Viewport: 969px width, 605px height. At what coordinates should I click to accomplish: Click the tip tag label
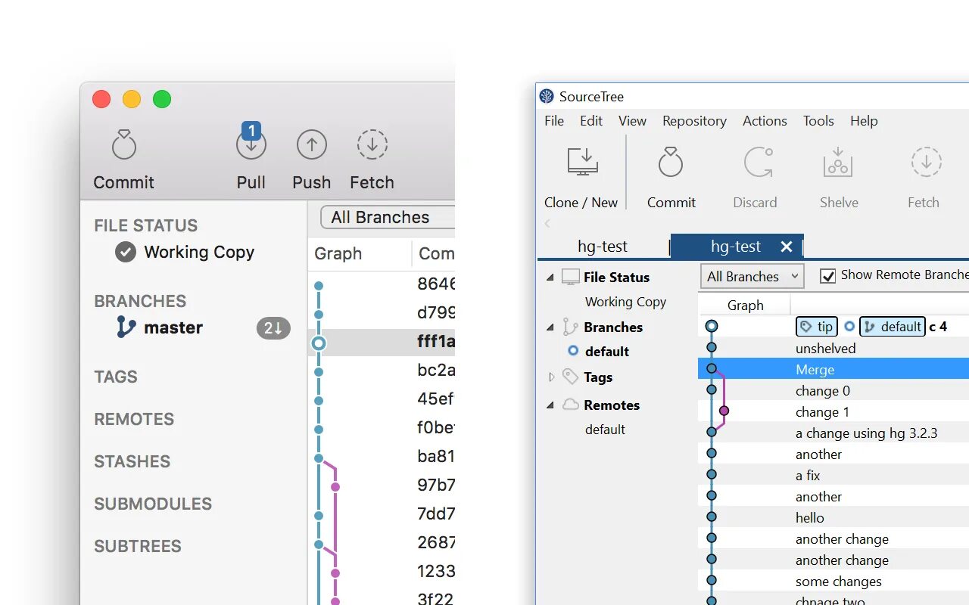click(x=817, y=327)
